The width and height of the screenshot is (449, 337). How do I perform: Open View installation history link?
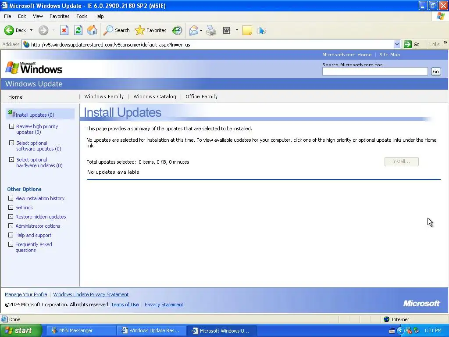pos(40,198)
